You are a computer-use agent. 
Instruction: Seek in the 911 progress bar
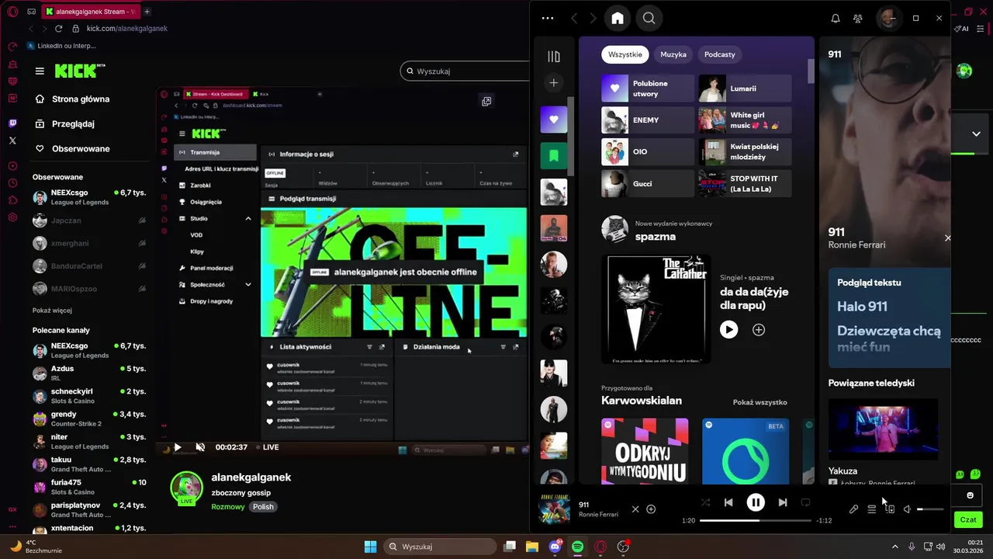(755, 520)
